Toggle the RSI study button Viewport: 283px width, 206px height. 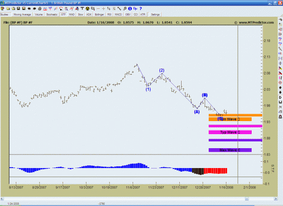109,14
